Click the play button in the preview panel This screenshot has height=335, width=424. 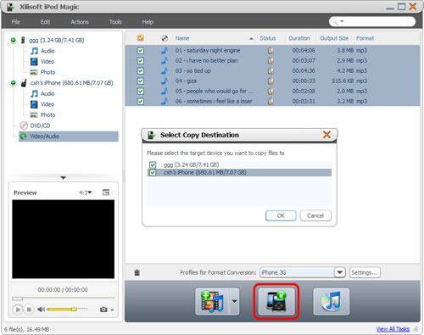pos(18,310)
